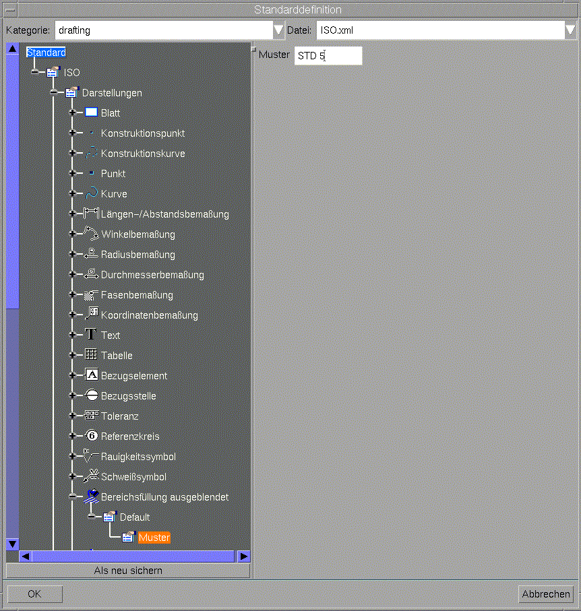Click the Abbrechen button
Screen dimensions: 581x611
click(x=546, y=594)
